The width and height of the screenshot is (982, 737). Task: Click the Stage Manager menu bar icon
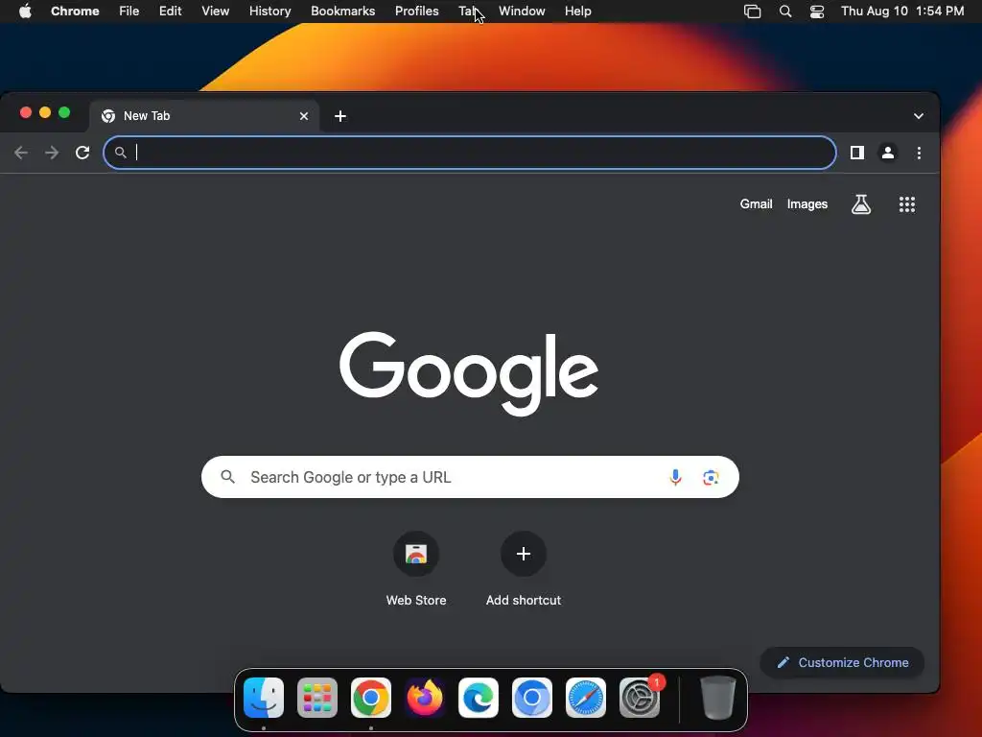pos(752,11)
